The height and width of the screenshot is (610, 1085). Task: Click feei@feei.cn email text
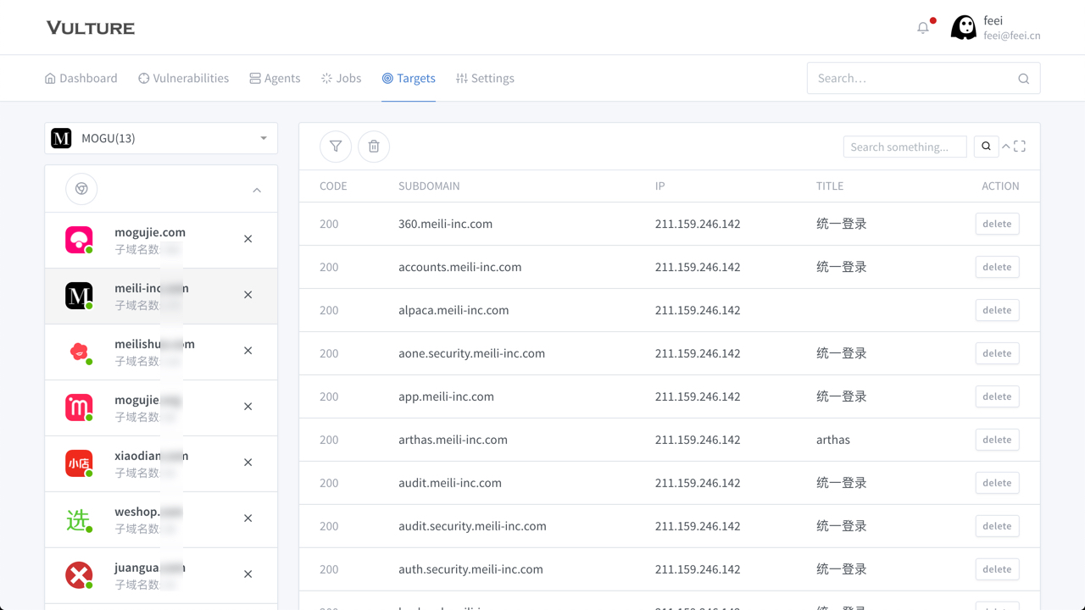[x=1012, y=36]
